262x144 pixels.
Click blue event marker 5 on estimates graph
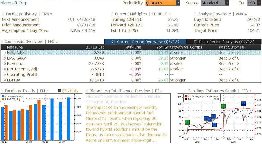(210, 119)
